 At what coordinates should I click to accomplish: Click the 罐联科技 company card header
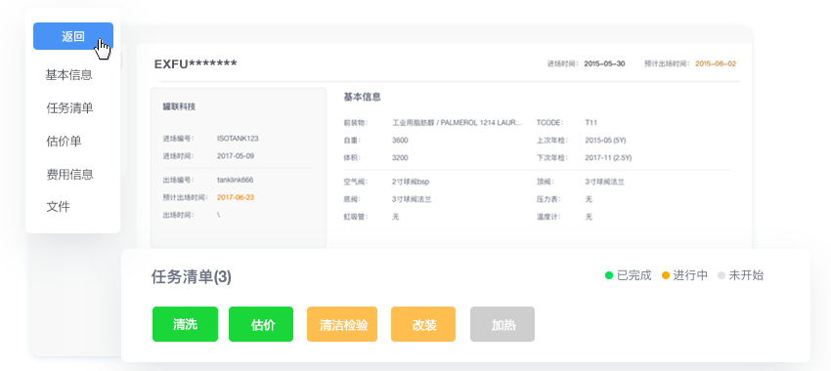(179, 106)
